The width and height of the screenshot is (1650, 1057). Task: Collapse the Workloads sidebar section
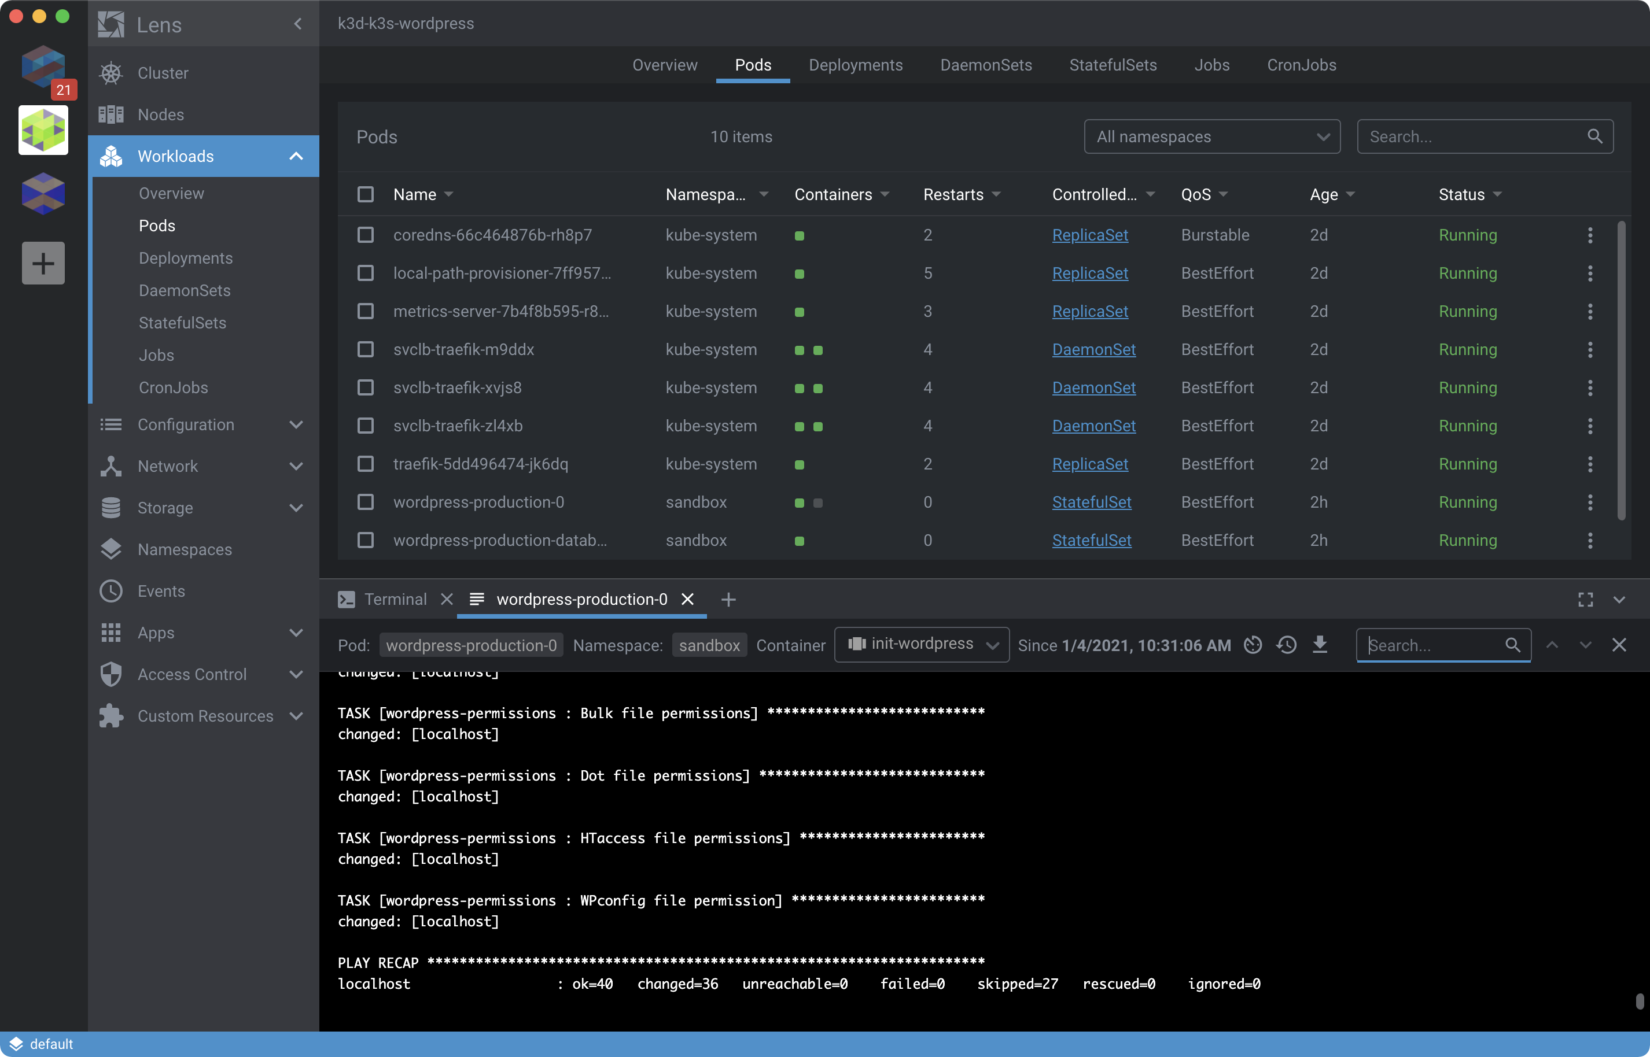pos(296,157)
